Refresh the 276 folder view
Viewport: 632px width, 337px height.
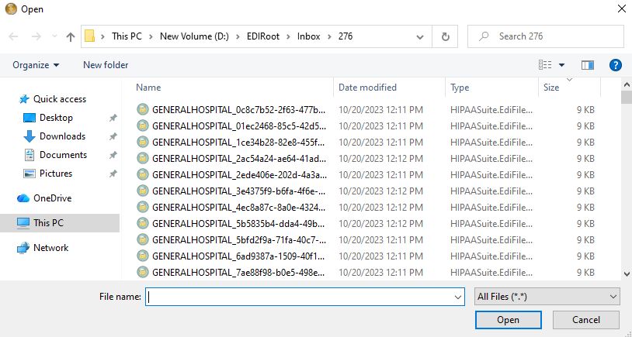[x=446, y=37]
